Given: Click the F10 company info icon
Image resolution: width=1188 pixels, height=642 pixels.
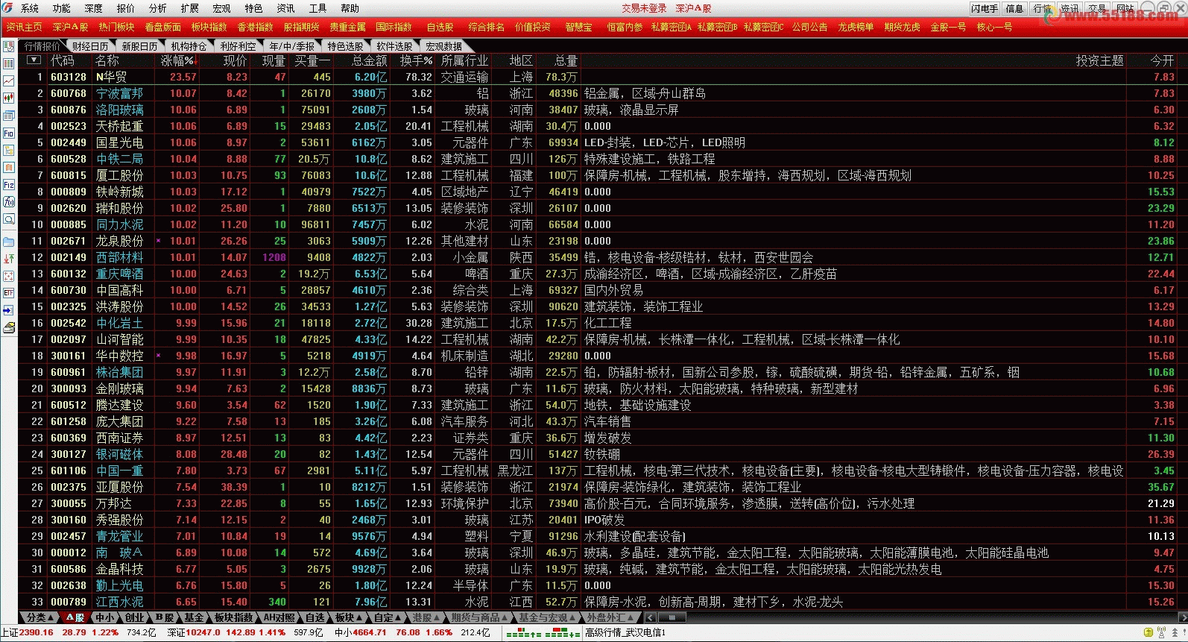Looking at the screenshot, I should [x=8, y=133].
